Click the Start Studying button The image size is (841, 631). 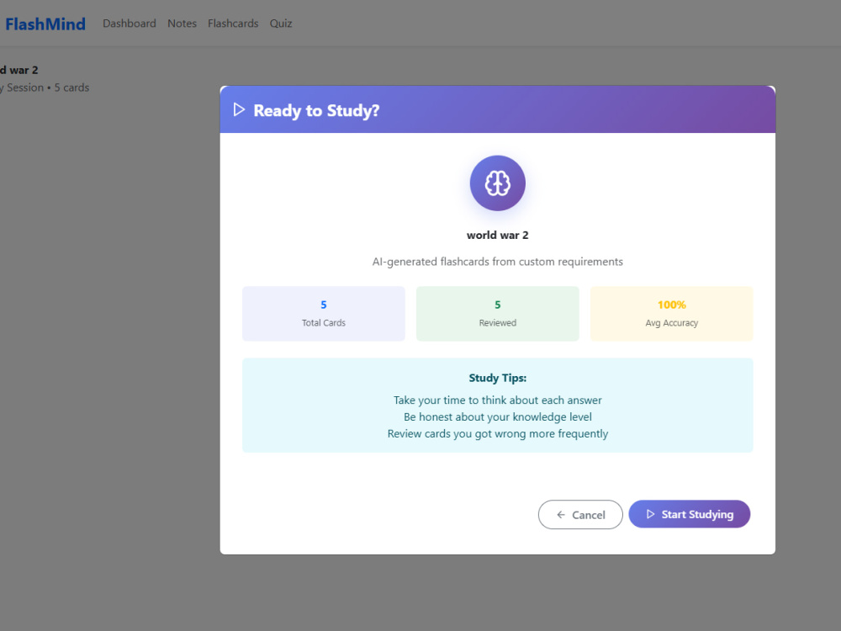pos(690,514)
